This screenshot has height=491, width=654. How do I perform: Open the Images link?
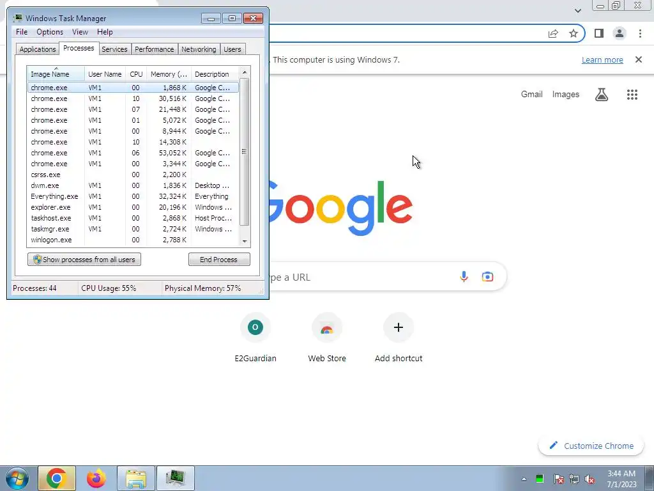pyautogui.click(x=566, y=95)
